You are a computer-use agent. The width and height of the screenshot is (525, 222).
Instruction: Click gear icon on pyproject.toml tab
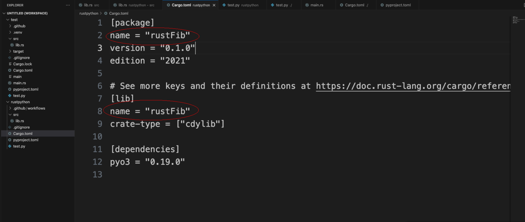[382, 5]
